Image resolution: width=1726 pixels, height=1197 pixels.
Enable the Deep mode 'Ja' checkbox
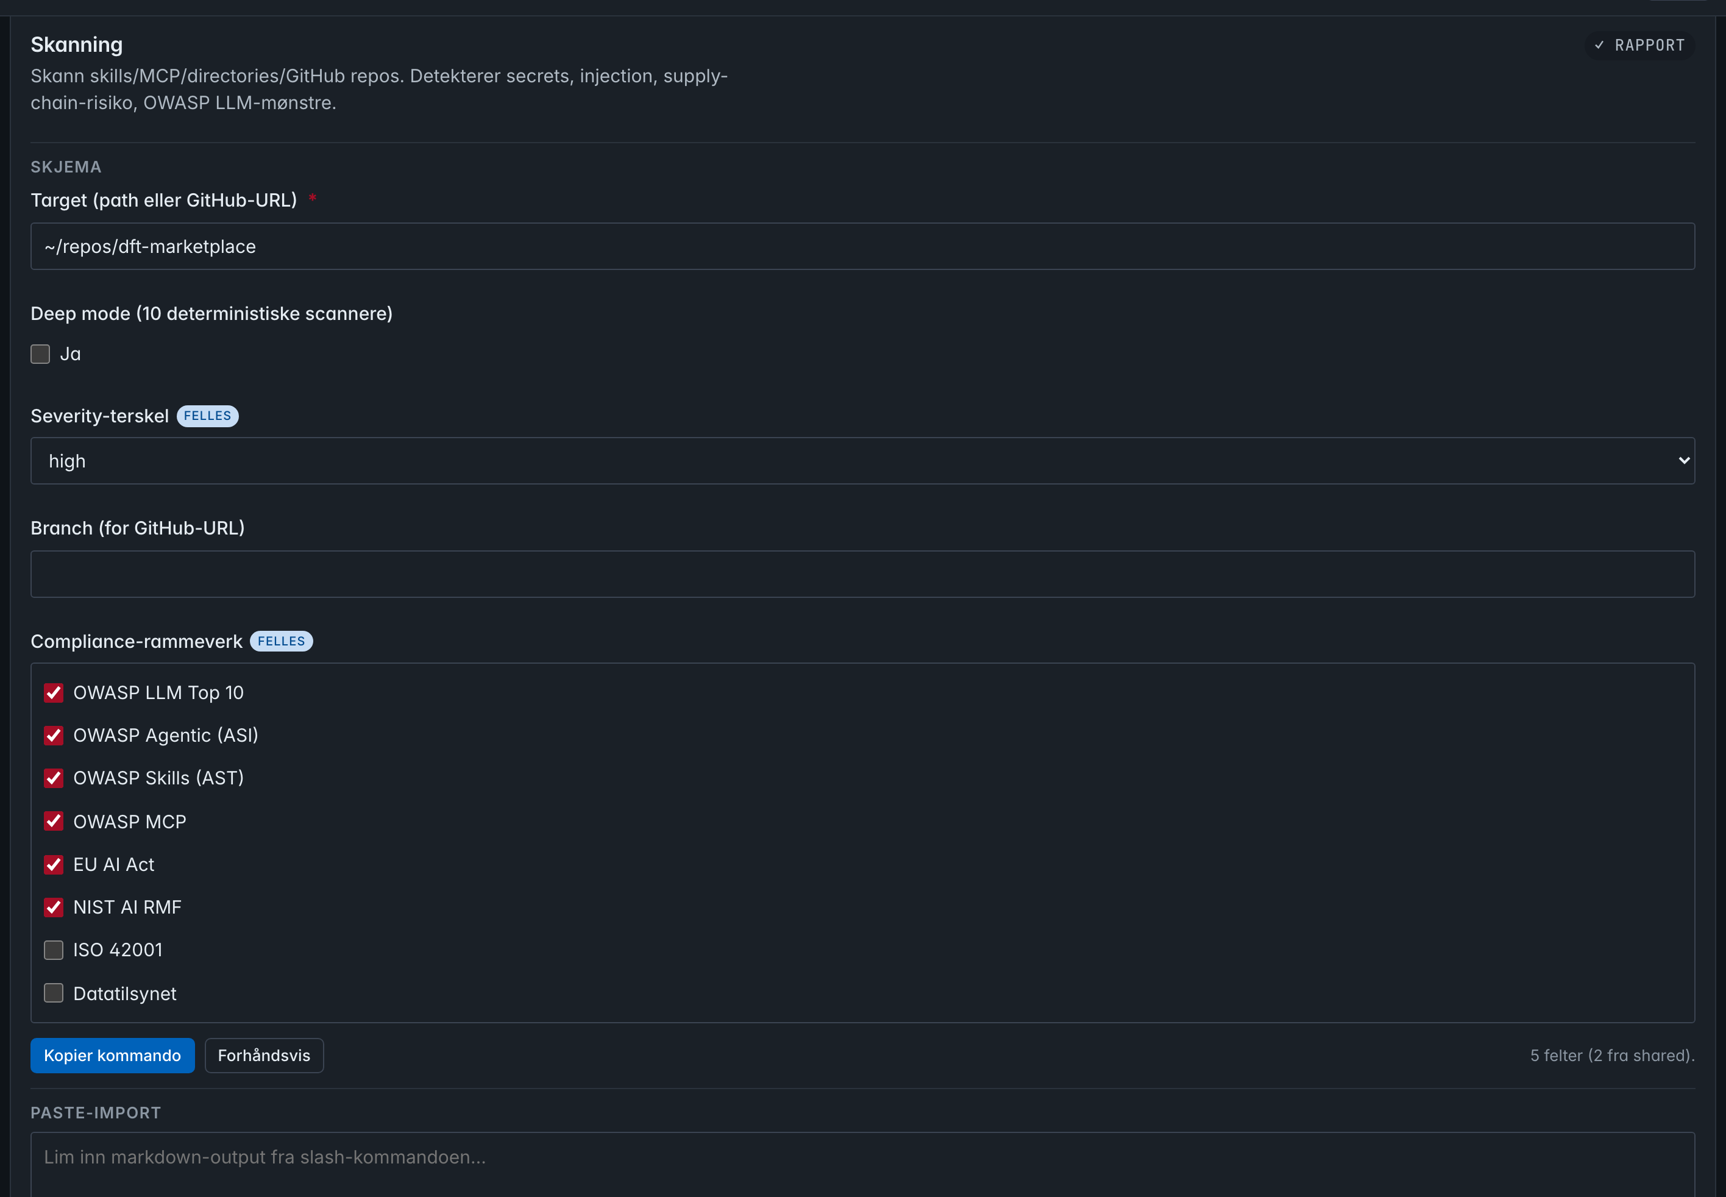pos(40,354)
